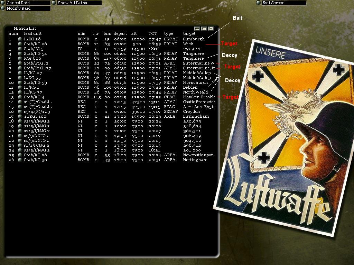Select mission bullet for row 21 s1/3/I/NJG 2
The height and width of the screenshot is (265, 354).
click(20, 136)
